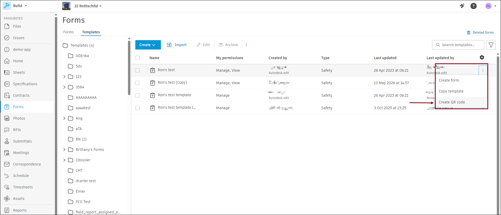This screenshot has width=501, height=215.
Task: Click the Search templates field
Action: (458, 45)
